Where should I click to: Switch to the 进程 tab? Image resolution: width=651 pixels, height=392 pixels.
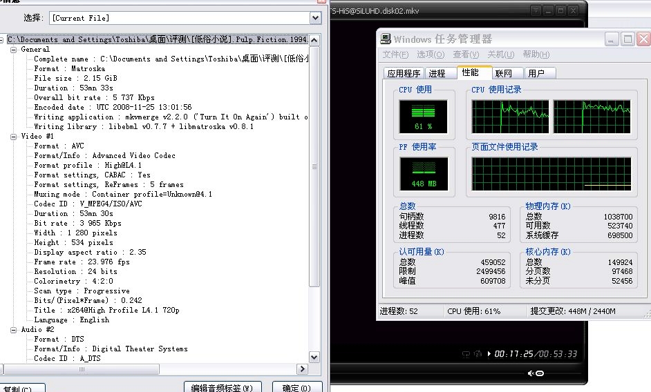coord(440,73)
